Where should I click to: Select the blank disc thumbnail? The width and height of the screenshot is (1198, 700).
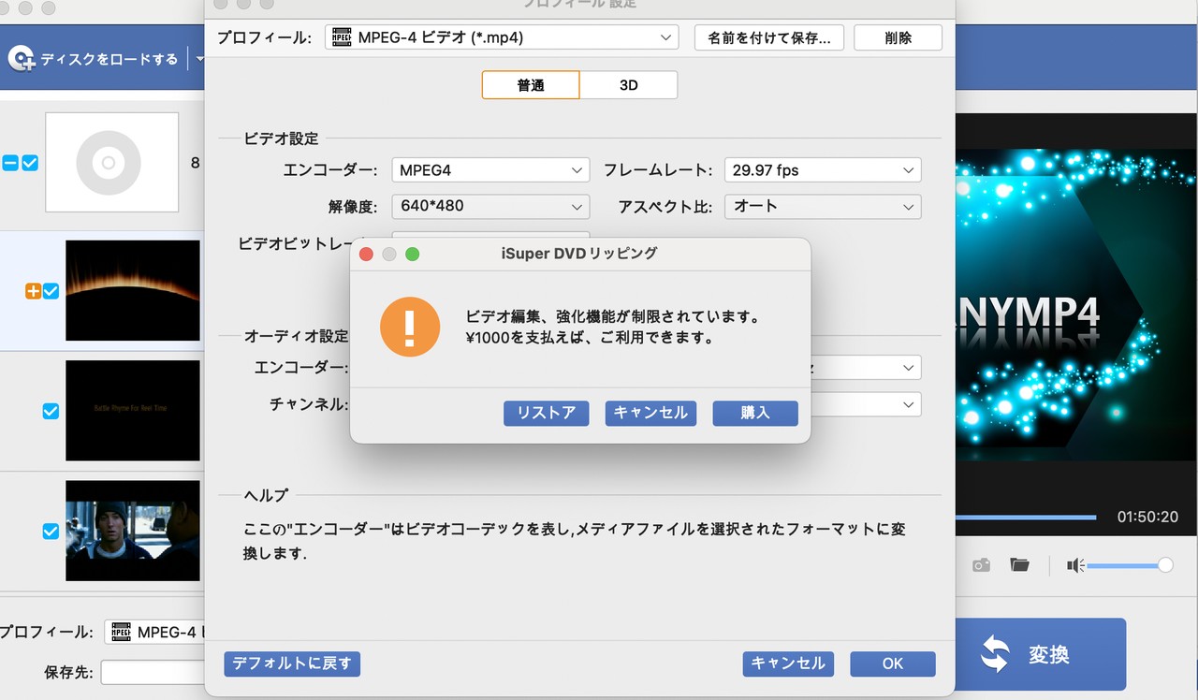point(111,162)
